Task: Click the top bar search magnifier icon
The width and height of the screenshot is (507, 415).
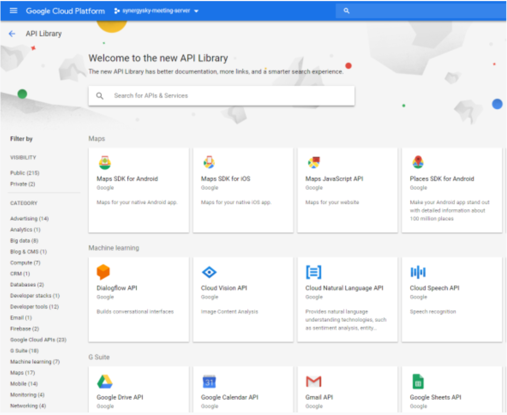Action: (347, 11)
